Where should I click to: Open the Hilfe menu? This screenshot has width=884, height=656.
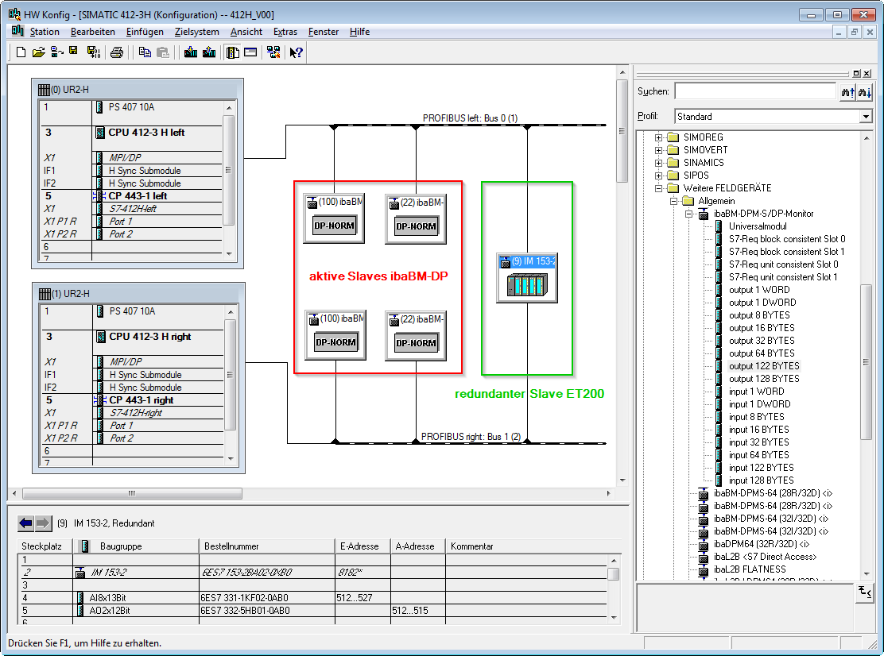(359, 32)
